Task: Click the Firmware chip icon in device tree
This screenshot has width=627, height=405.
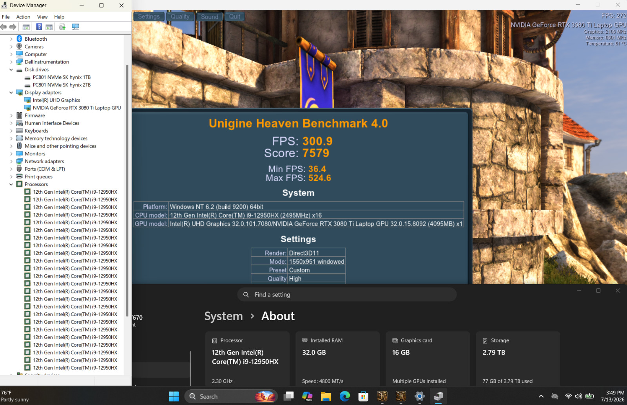Action: [19, 115]
